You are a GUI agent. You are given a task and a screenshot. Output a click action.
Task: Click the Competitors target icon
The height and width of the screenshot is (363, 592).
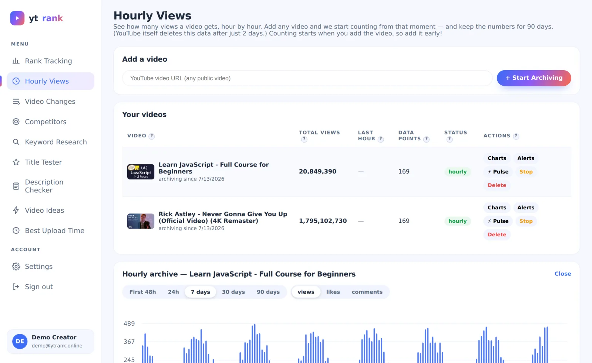tap(16, 122)
